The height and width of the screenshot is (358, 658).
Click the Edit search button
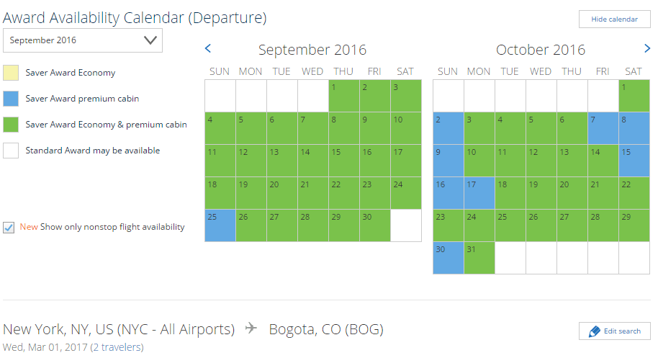pos(614,331)
